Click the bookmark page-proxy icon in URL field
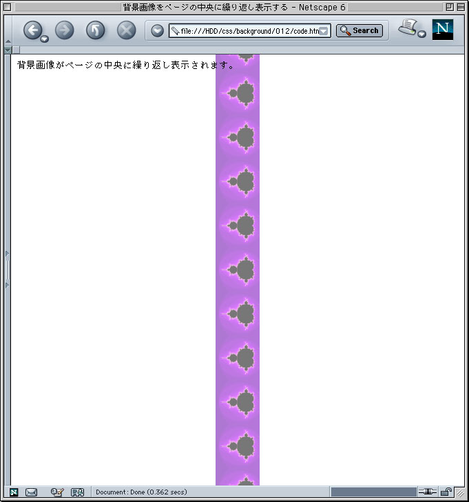This screenshot has height=502, width=469. pyautogui.click(x=175, y=31)
